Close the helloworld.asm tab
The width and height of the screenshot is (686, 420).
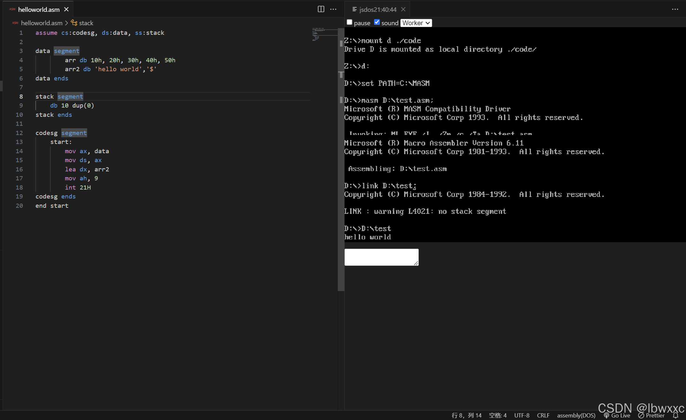coord(66,9)
